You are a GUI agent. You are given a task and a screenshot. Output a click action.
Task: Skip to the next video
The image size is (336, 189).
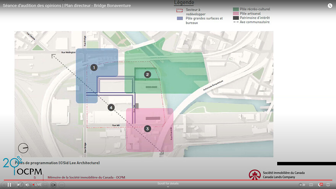[20, 185]
